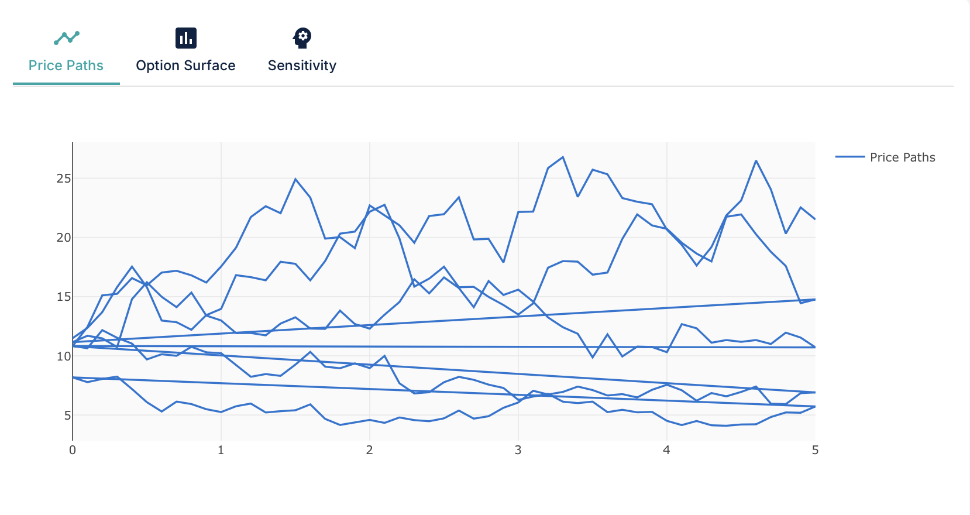Select the y-axis tick label 5
The image size is (970, 515).
pyautogui.click(x=67, y=416)
